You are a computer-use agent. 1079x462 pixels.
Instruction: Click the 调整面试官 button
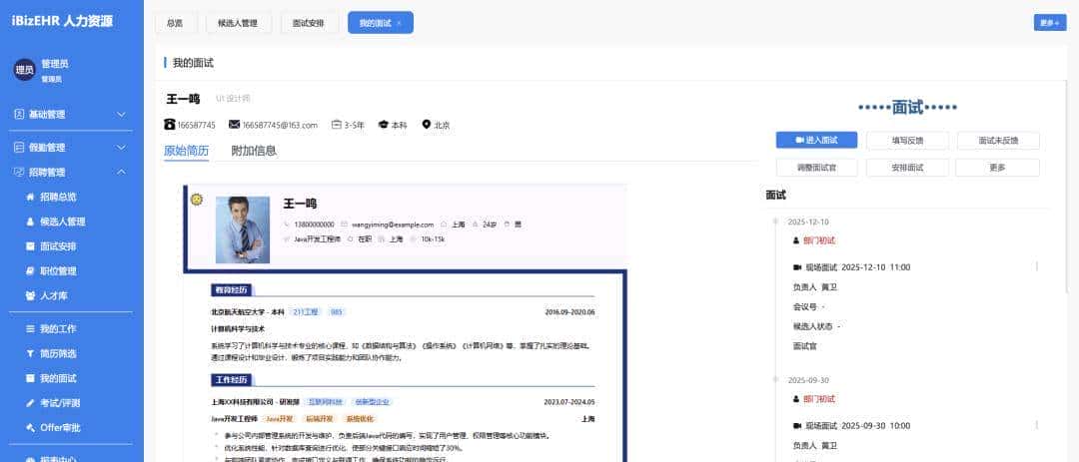coord(817,168)
